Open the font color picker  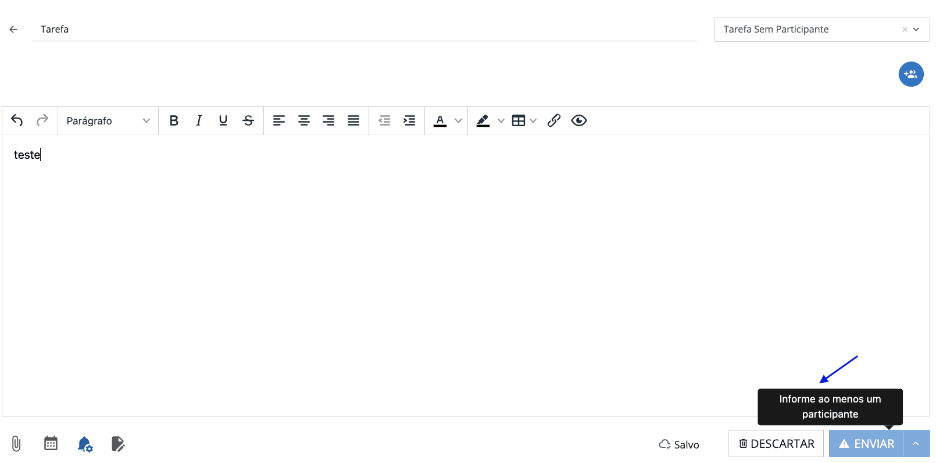pyautogui.click(x=440, y=120)
